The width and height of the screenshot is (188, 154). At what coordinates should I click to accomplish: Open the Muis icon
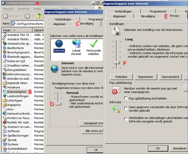point(5,109)
